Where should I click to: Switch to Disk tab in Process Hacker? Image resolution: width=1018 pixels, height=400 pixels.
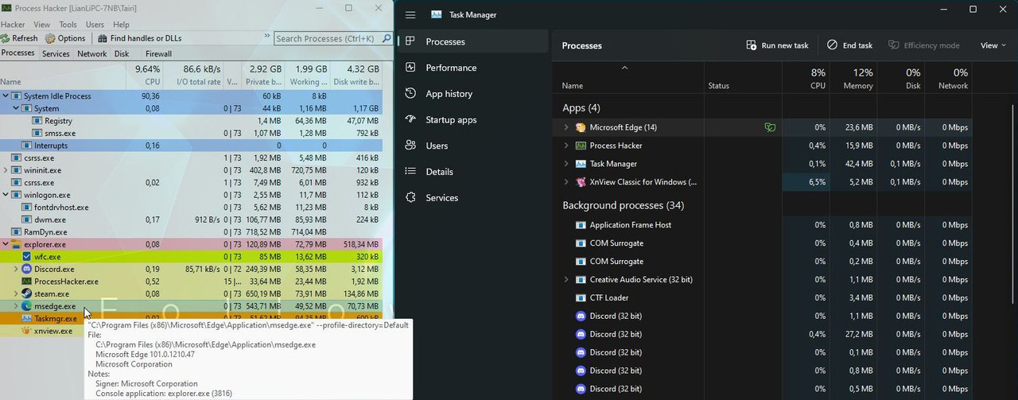coord(122,54)
